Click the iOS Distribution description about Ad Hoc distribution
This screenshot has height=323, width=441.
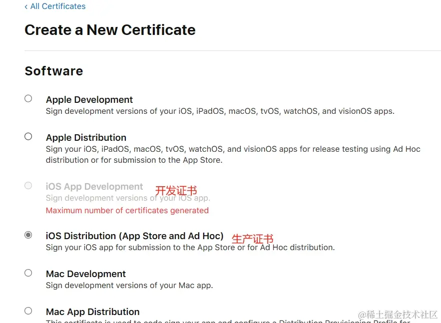[x=190, y=248]
